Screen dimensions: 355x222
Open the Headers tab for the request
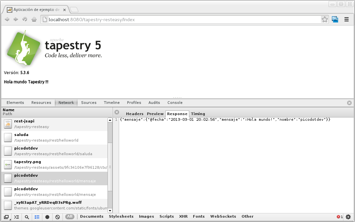pyautogui.click(x=135, y=113)
